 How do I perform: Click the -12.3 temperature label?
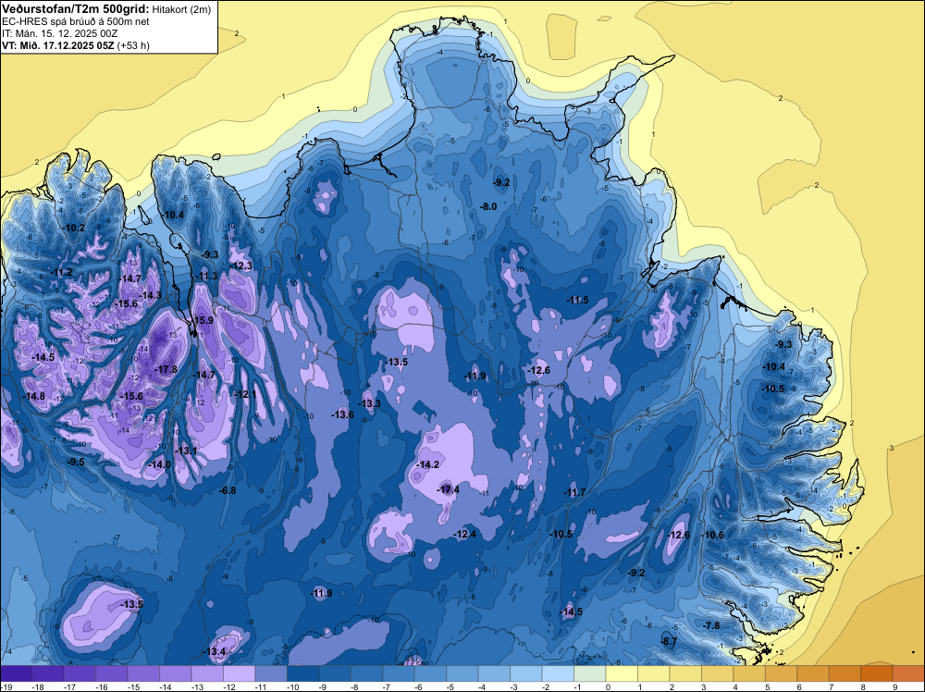[x=241, y=266]
